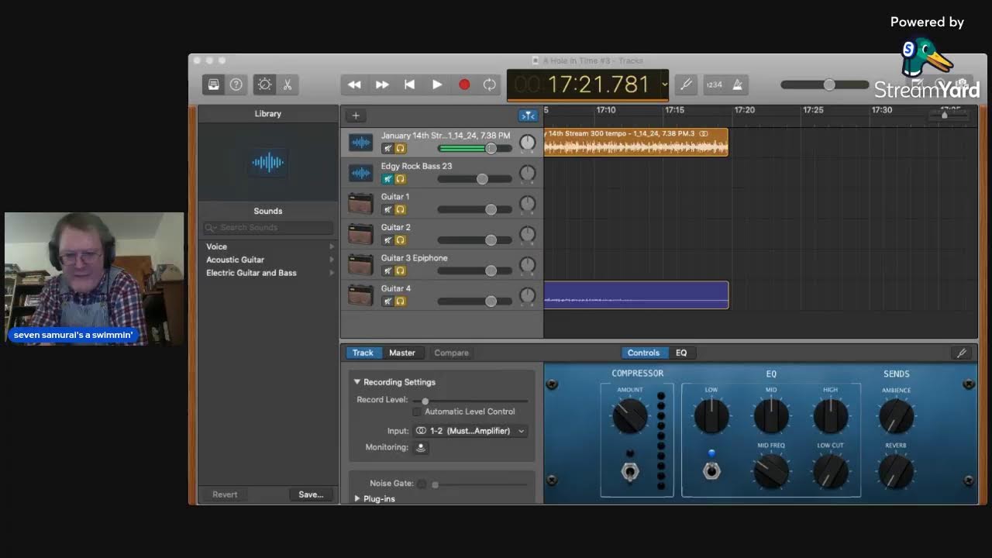
Task: Click the Edgy Rock Bass 23 track icon
Action: click(360, 173)
